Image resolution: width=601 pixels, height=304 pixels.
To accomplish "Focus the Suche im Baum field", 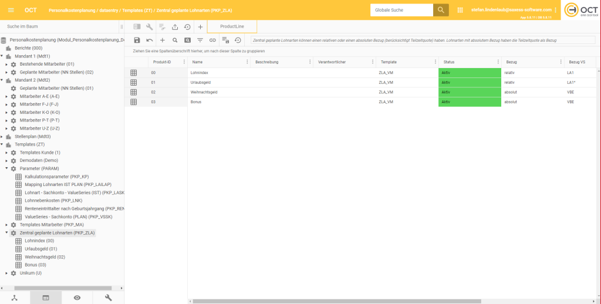I will click(x=61, y=26).
